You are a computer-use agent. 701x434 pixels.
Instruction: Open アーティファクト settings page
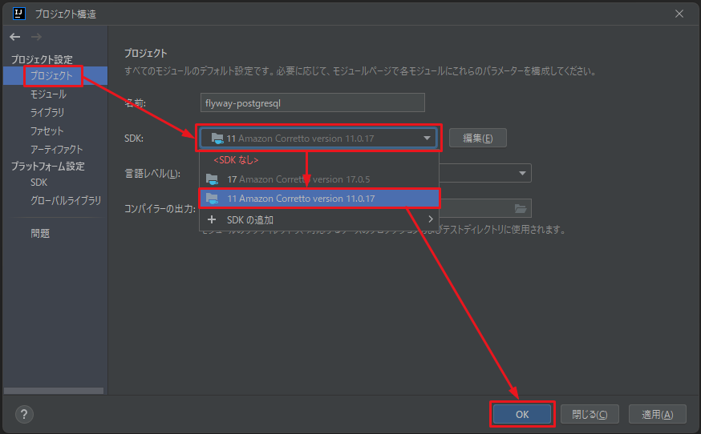tap(56, 149)
